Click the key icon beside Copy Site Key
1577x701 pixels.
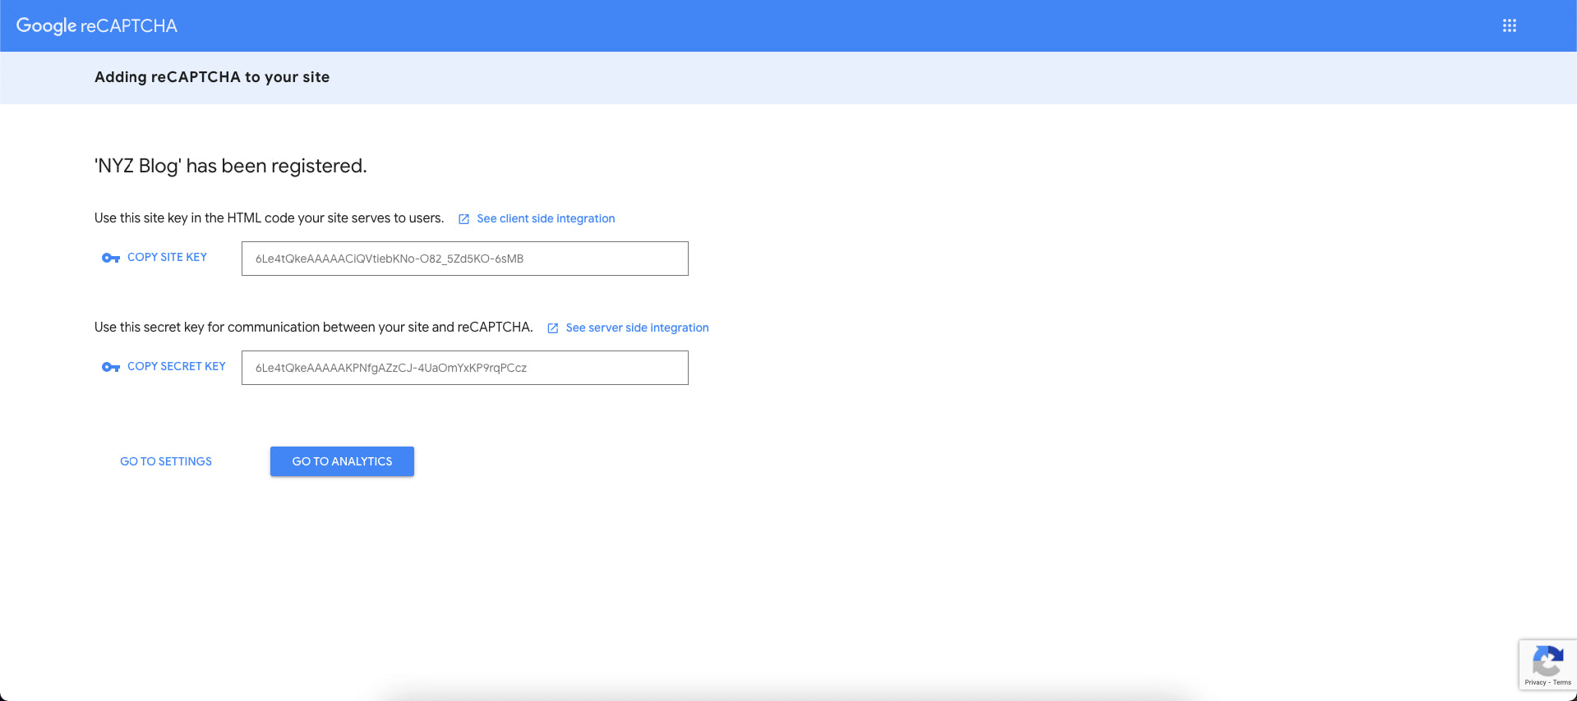pos(111,258)
